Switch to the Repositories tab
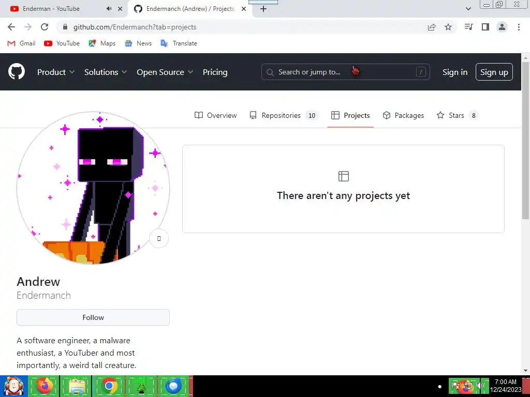530x397 pixels. (284, 115)
